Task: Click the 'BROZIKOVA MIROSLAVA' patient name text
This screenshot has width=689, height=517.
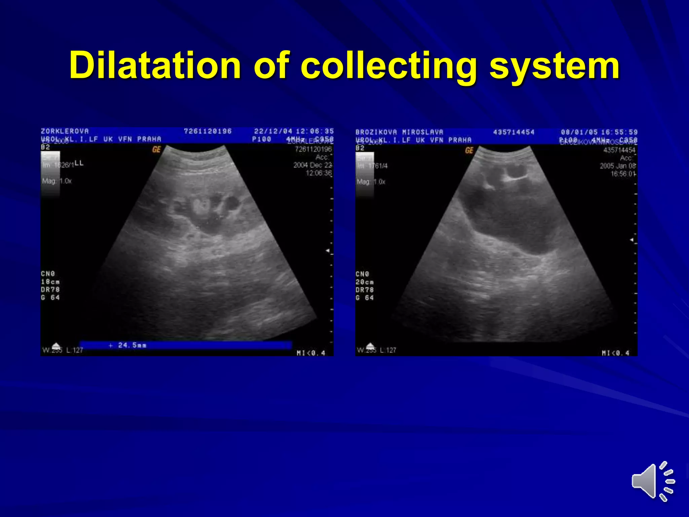Action: tap(399, 132)
